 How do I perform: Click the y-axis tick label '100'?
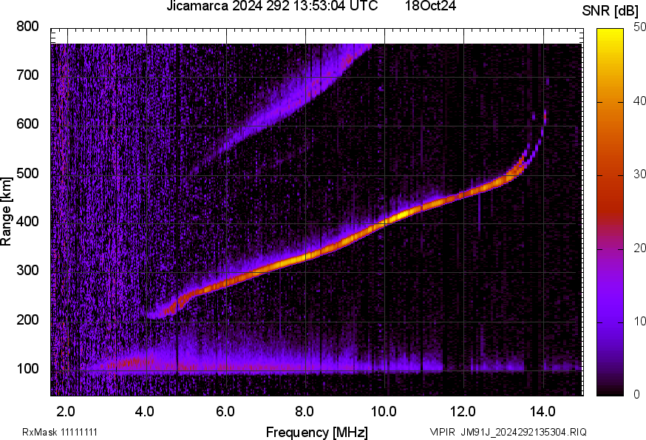[27, 368]
